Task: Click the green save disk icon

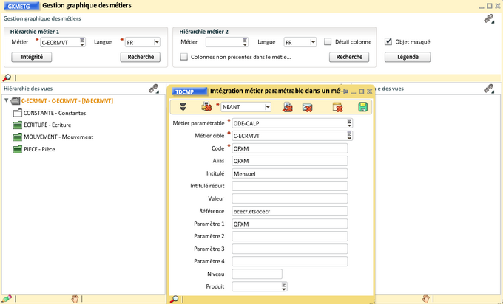Action: [362, 107]
